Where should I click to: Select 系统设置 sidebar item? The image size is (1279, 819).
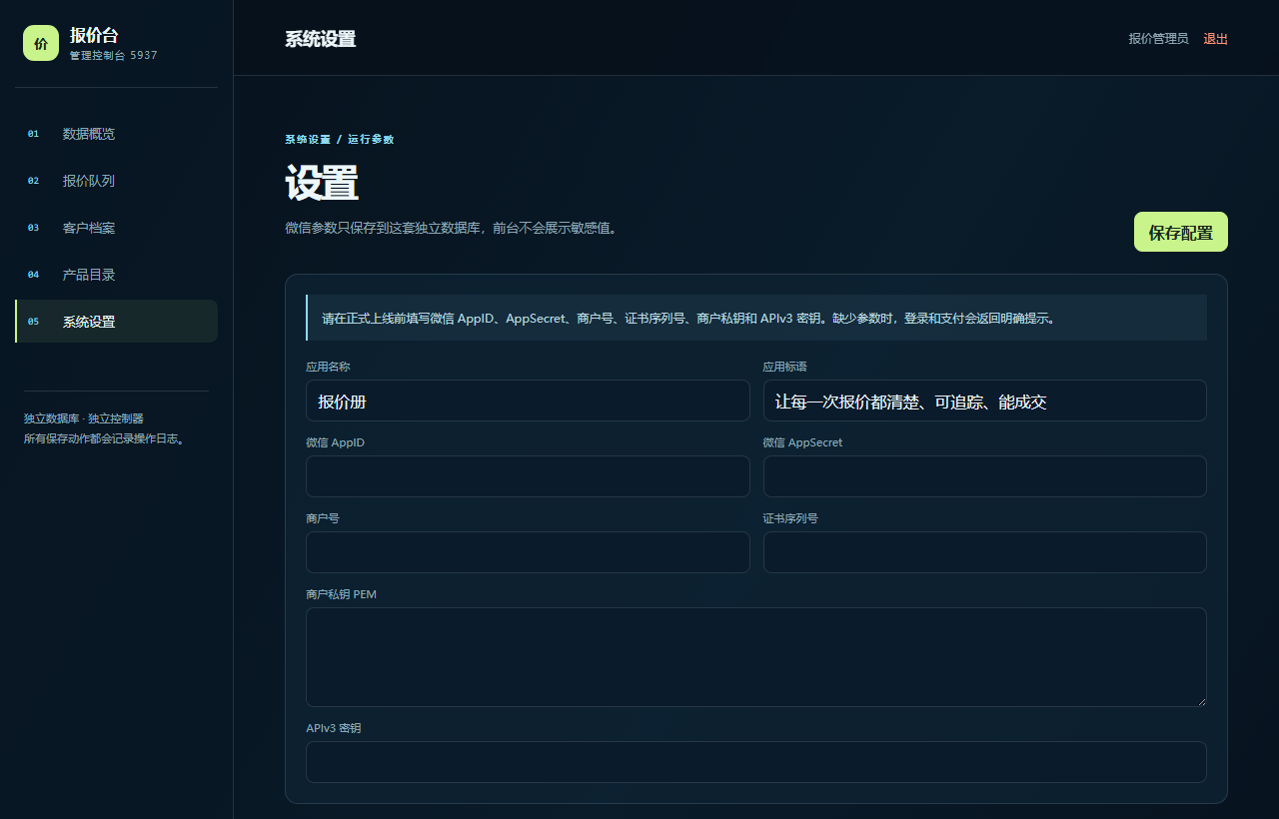[116, 322]
